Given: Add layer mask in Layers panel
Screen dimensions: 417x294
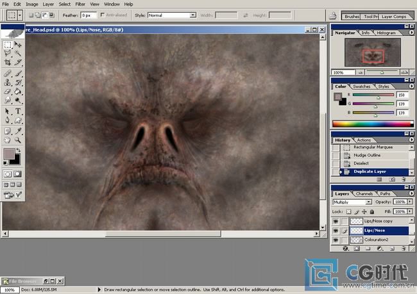Looking at the screenshot, I should point(357,249).
